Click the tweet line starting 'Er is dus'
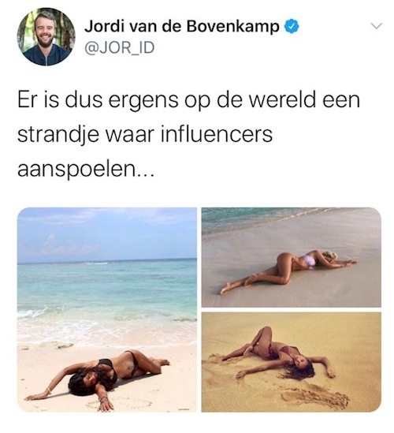394x433 pixels. pyautogui.click(x=189, y=100)
